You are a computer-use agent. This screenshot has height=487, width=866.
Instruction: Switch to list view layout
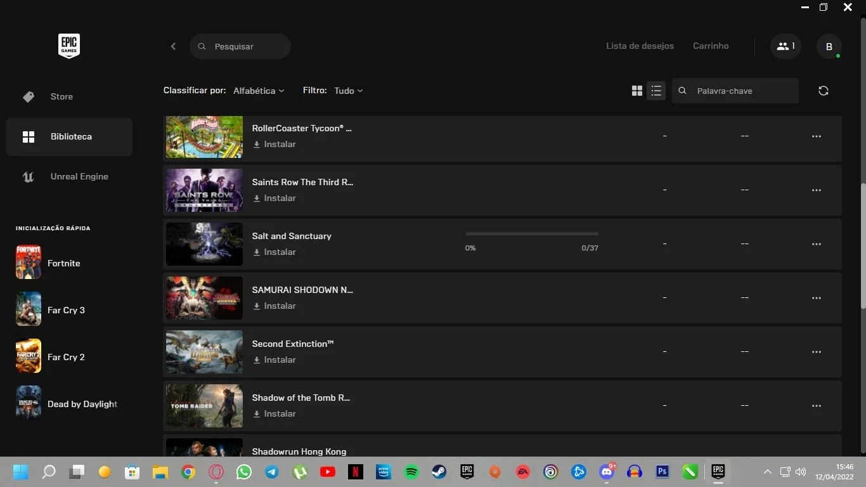[x=656, y=91]
